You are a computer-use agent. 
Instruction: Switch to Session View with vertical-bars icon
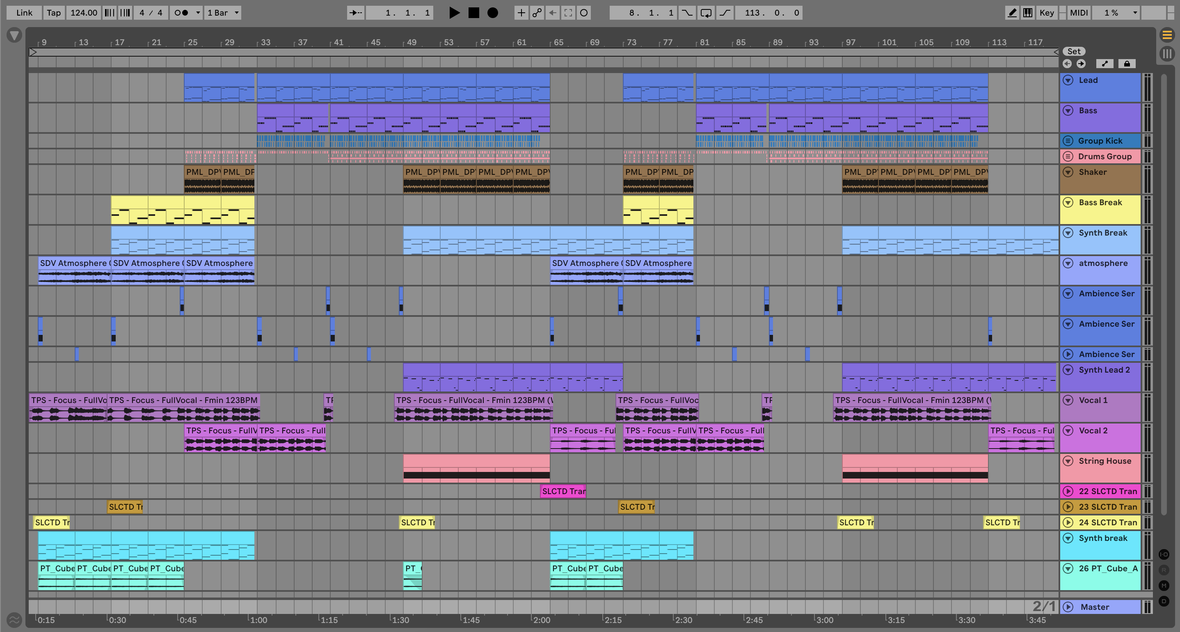1167,54
